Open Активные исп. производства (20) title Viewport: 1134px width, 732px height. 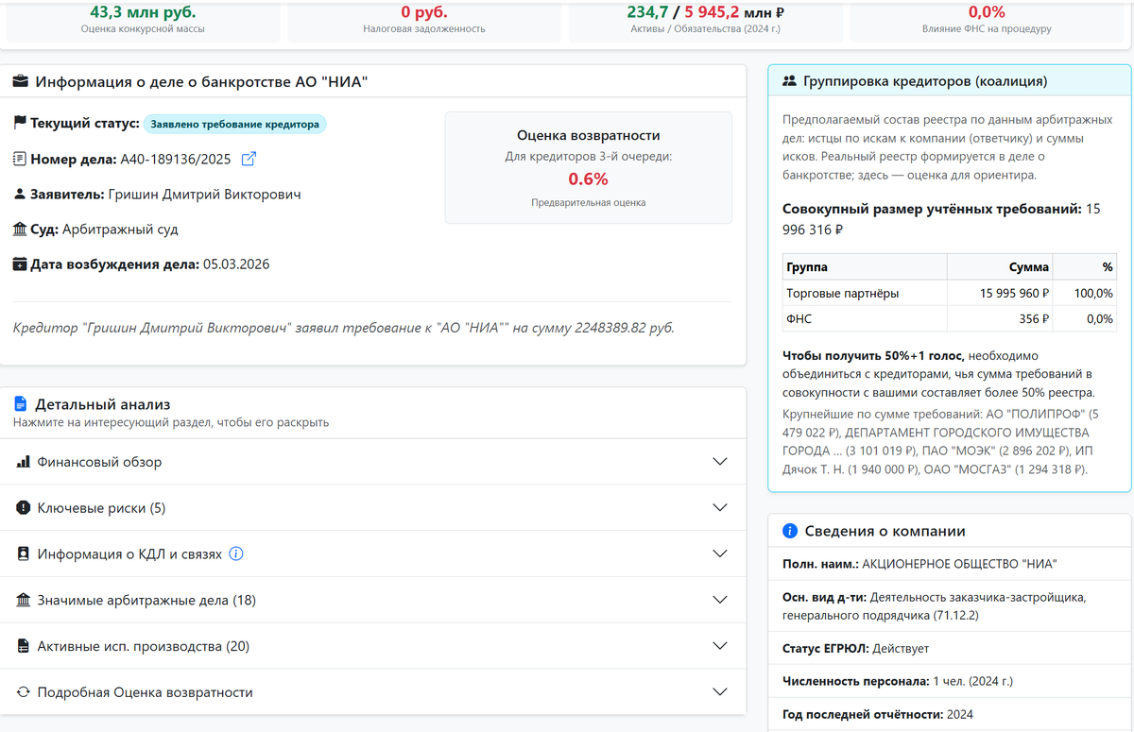[144, 646]
